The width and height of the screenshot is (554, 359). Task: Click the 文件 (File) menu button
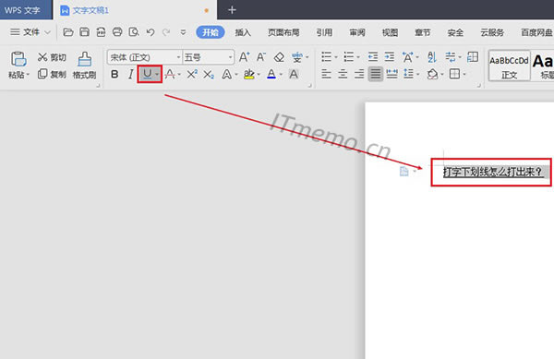30,32
